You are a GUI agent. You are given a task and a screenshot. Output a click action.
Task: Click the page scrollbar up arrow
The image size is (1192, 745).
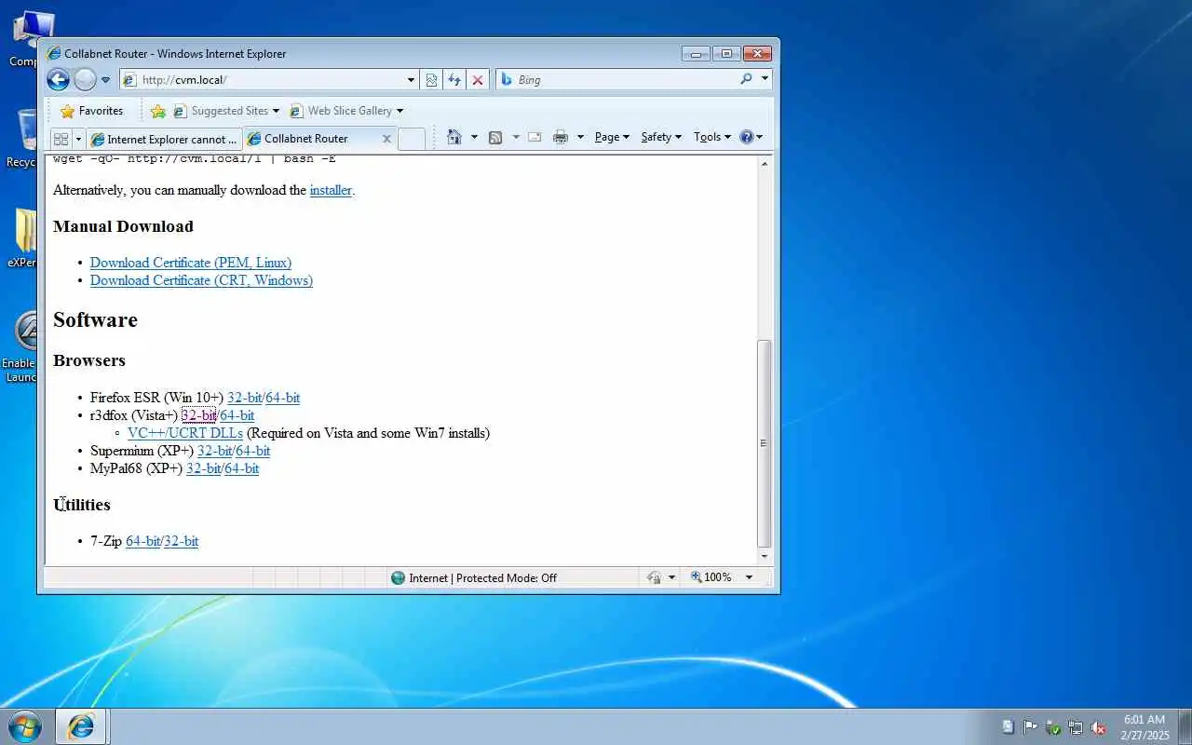[765, 164]
